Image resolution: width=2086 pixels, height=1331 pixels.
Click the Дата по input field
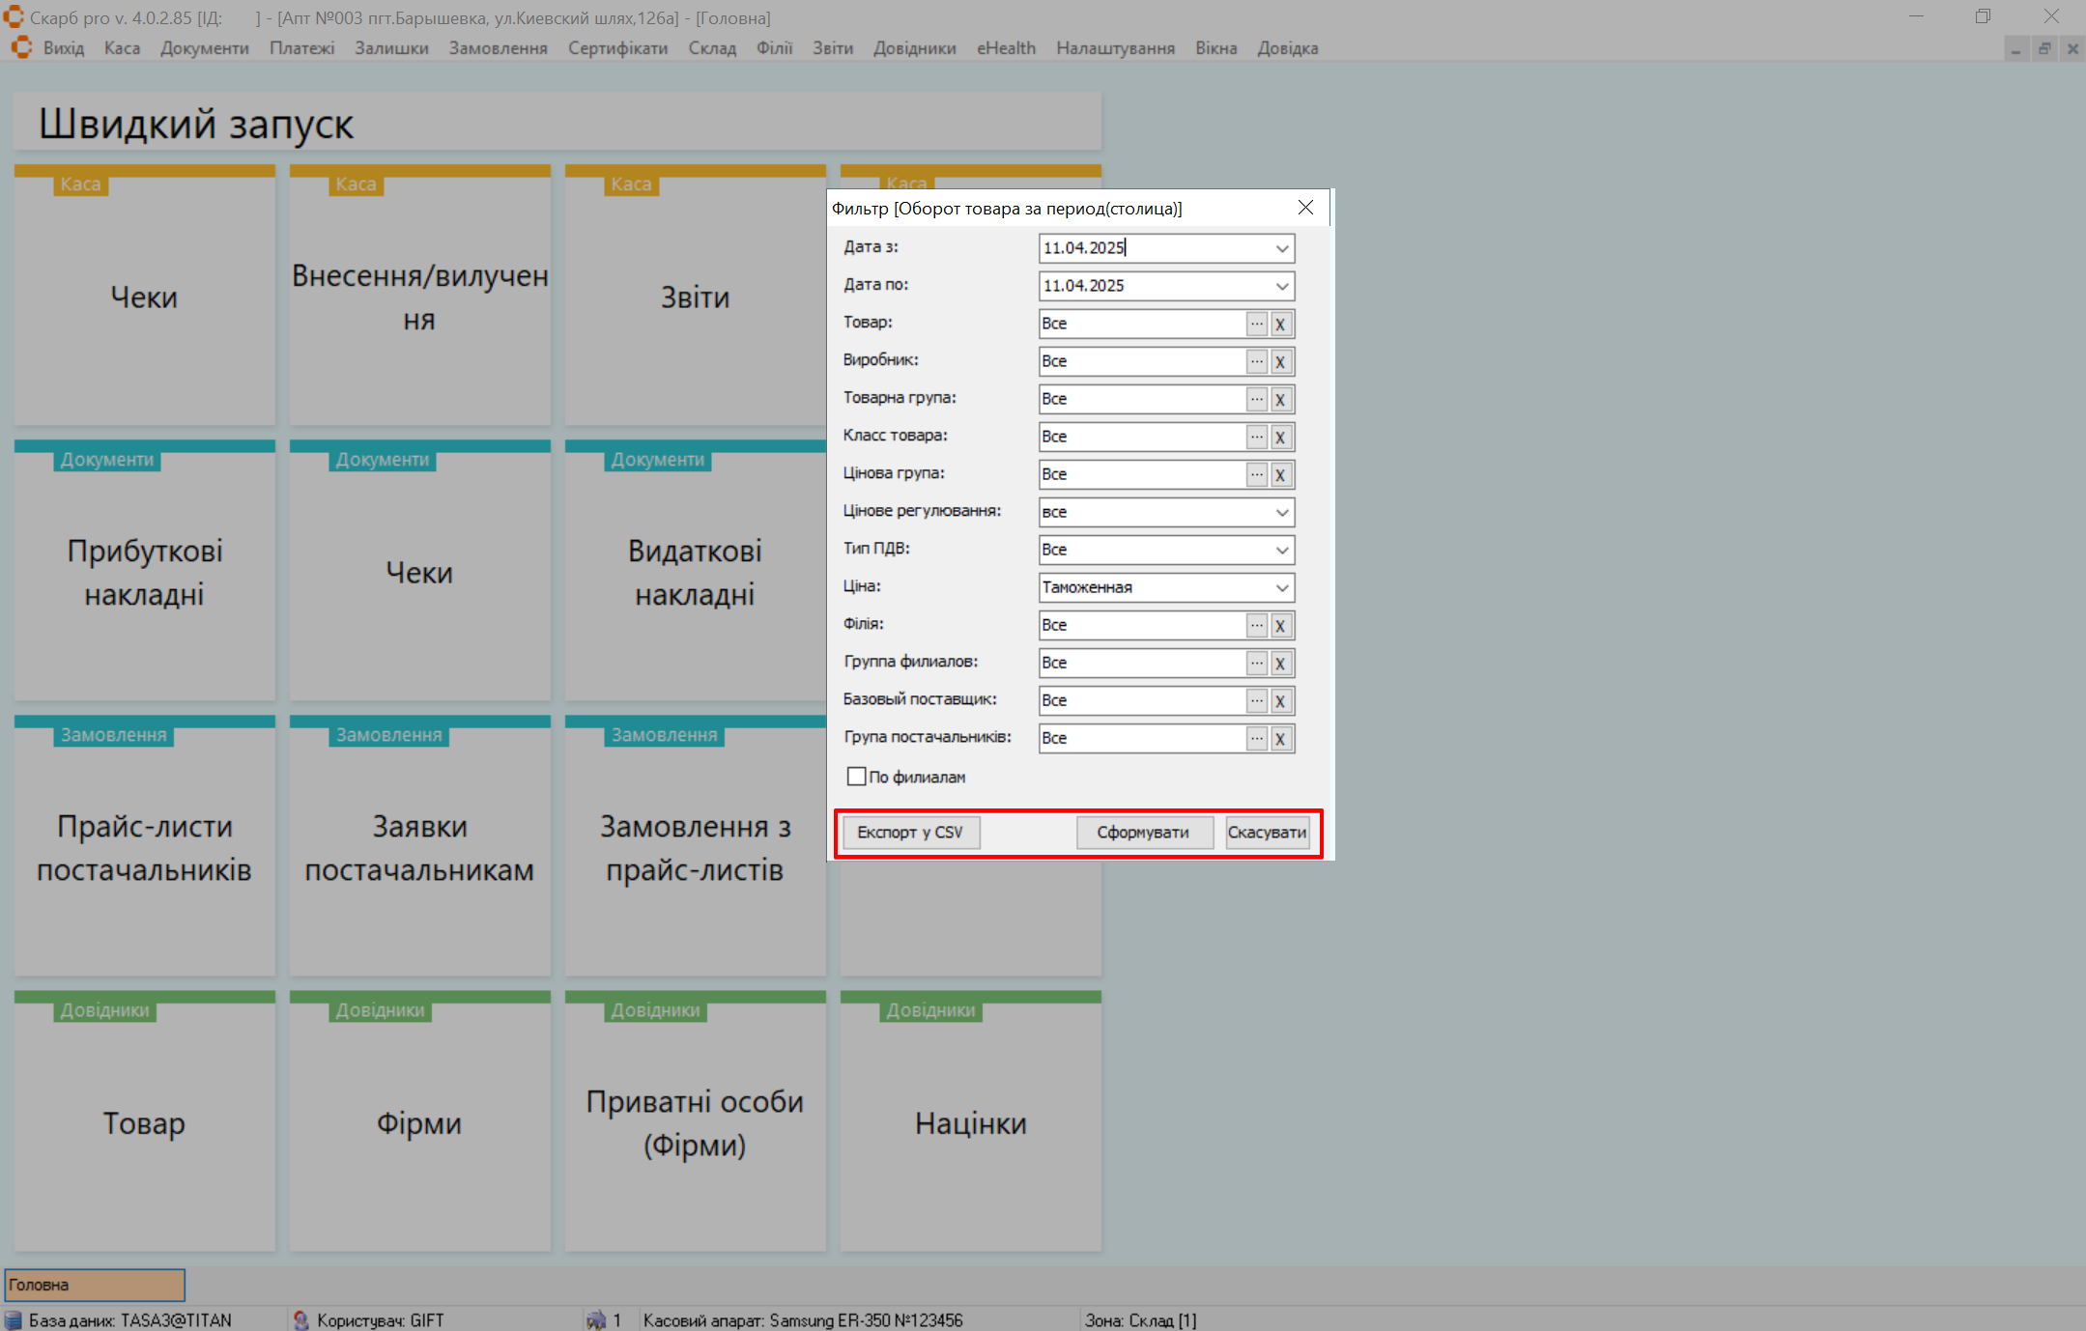pyautogui.click(x=1150, y=286)
